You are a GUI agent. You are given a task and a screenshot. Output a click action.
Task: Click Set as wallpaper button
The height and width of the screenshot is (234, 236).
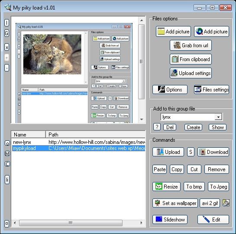tap(175, 203)
